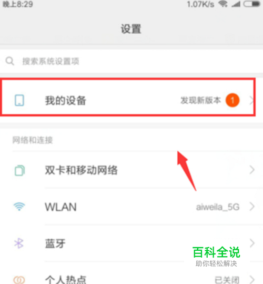Open chevron on 我的设备 row
The image size is (263, 284).
tap(251, 101)
